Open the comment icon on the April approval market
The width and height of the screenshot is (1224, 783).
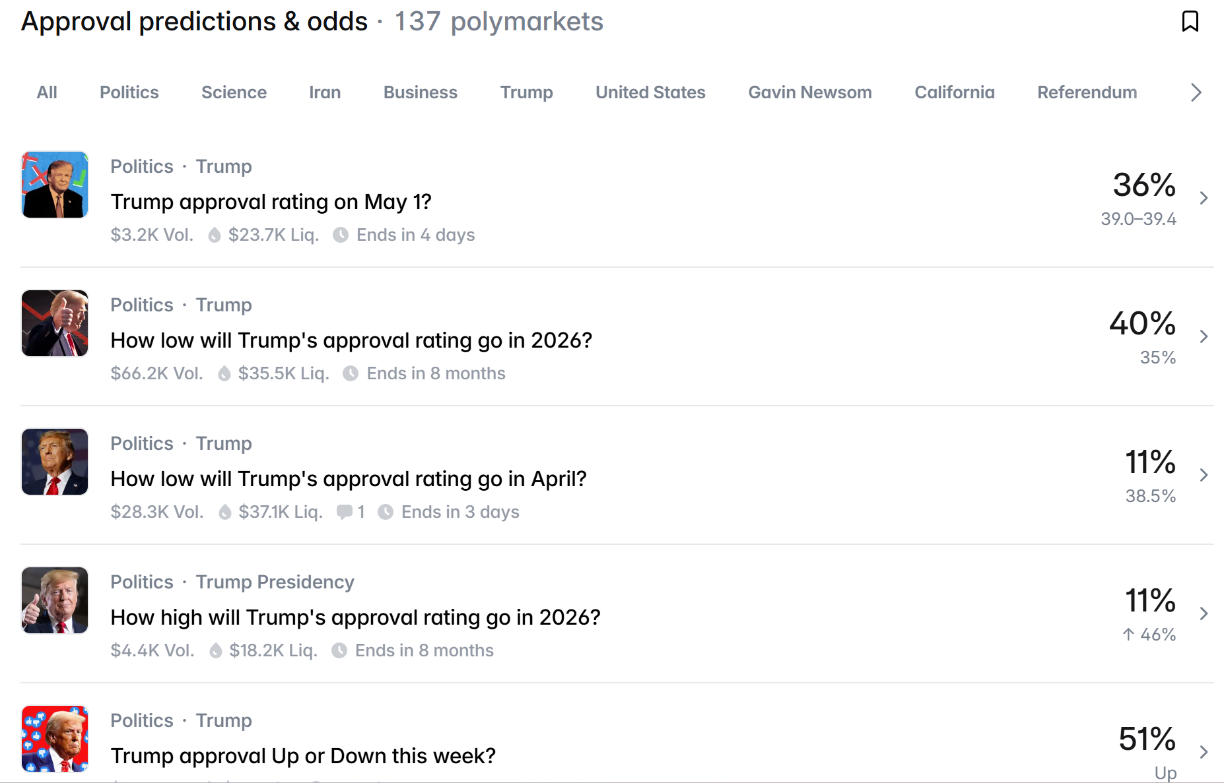point(345,512)
